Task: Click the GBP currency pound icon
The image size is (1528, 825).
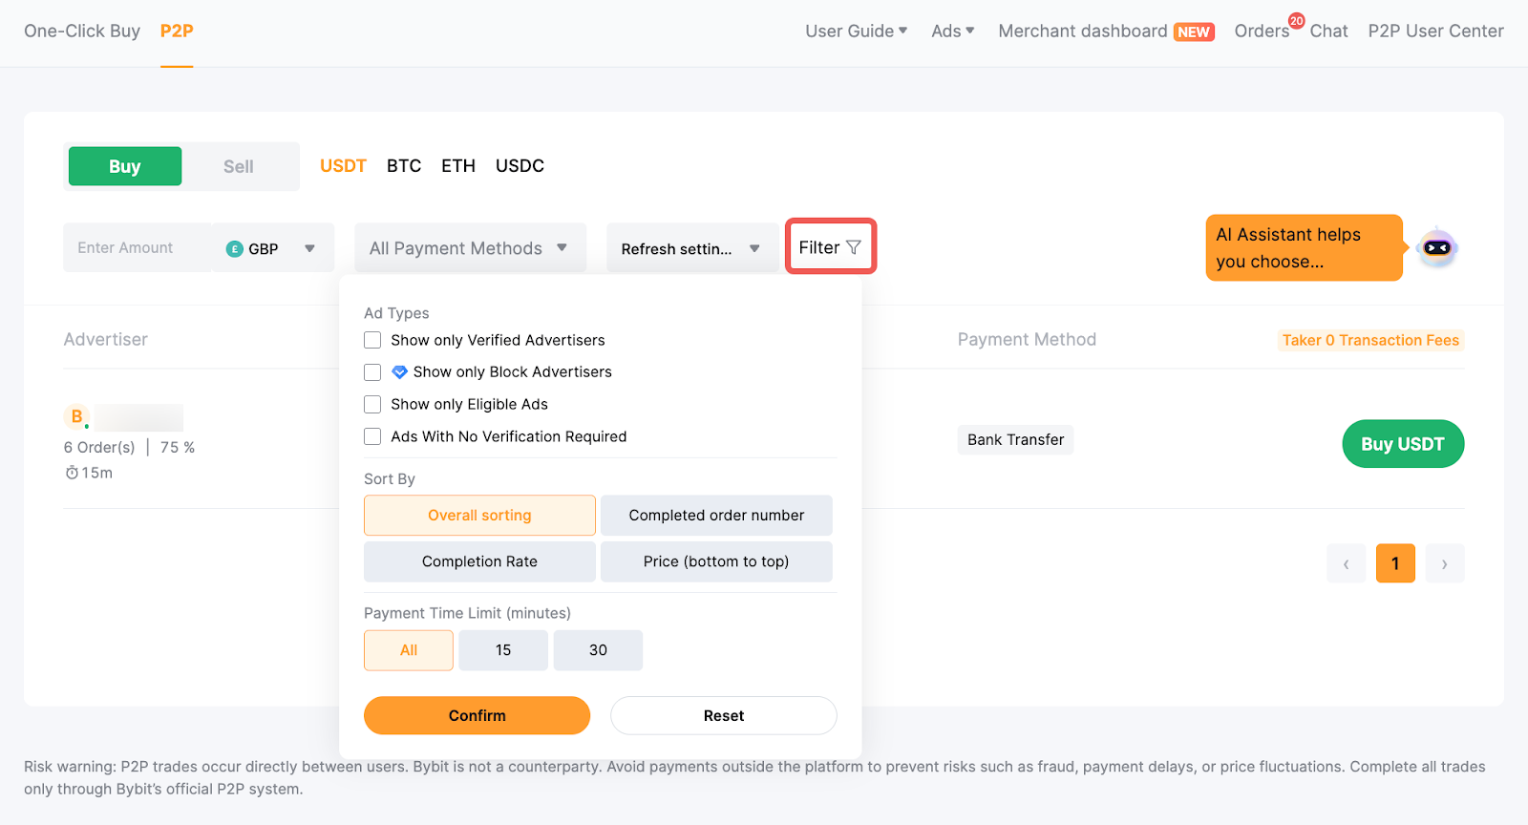Action: click(x=234, y=249)
